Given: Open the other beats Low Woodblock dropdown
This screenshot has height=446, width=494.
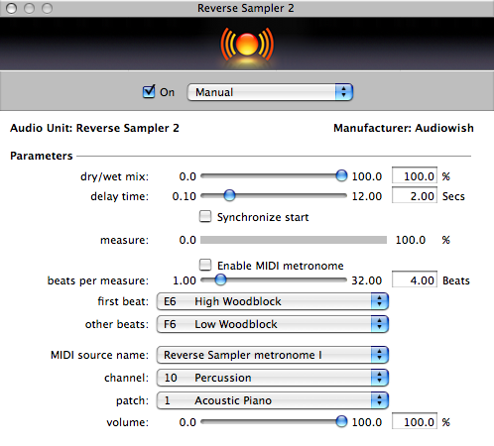Looking at the screenshot, I should click(x=273, y=324).
